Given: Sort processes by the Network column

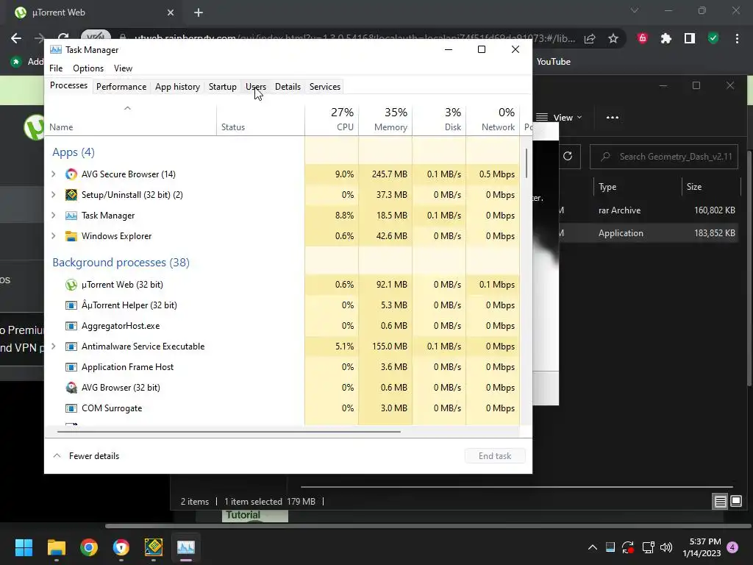Looking at the screenshot, I should [x=493, y=119].
